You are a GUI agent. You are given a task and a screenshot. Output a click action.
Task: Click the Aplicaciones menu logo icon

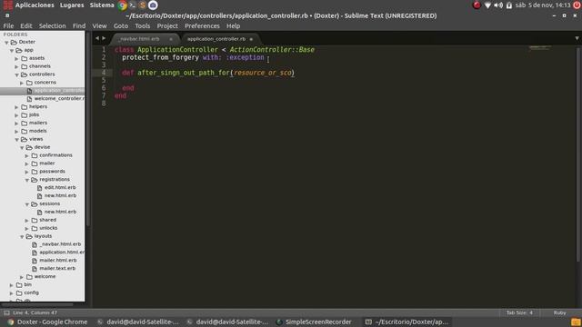click(8, 5)
